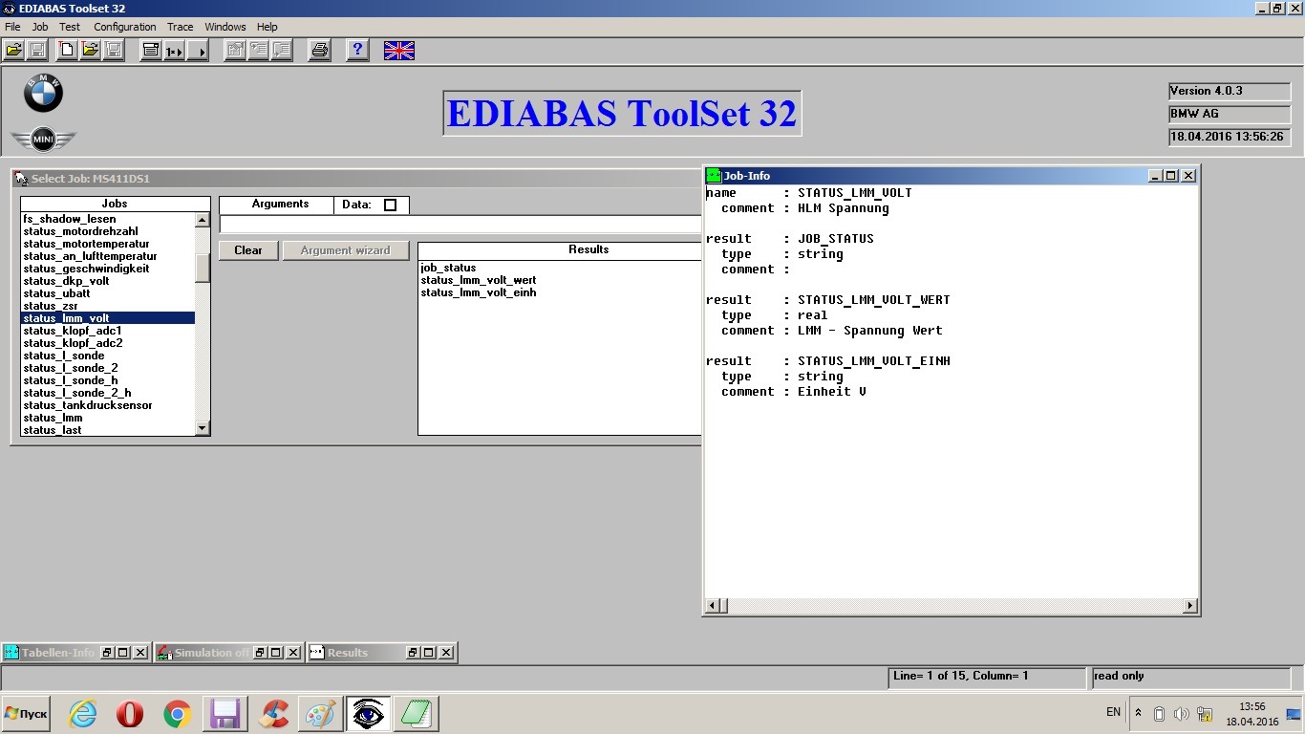Open the Help menu

click(x=267, y=27)
